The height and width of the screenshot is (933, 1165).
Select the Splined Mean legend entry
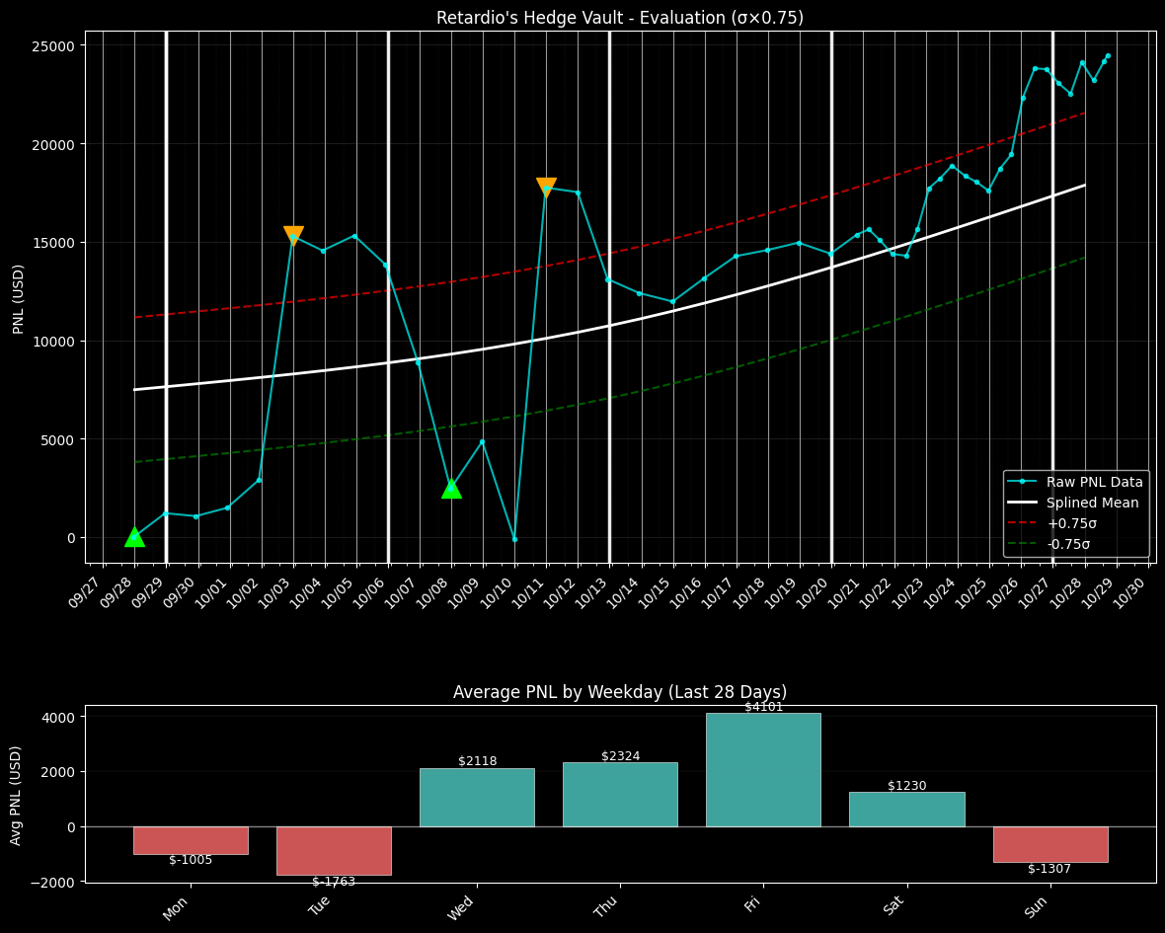[x=1092, y=503]
